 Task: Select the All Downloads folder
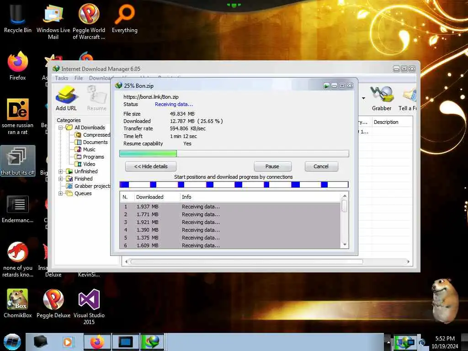(85, 128)
